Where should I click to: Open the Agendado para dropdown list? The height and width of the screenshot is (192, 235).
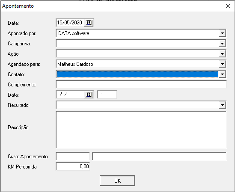(222, 64)
